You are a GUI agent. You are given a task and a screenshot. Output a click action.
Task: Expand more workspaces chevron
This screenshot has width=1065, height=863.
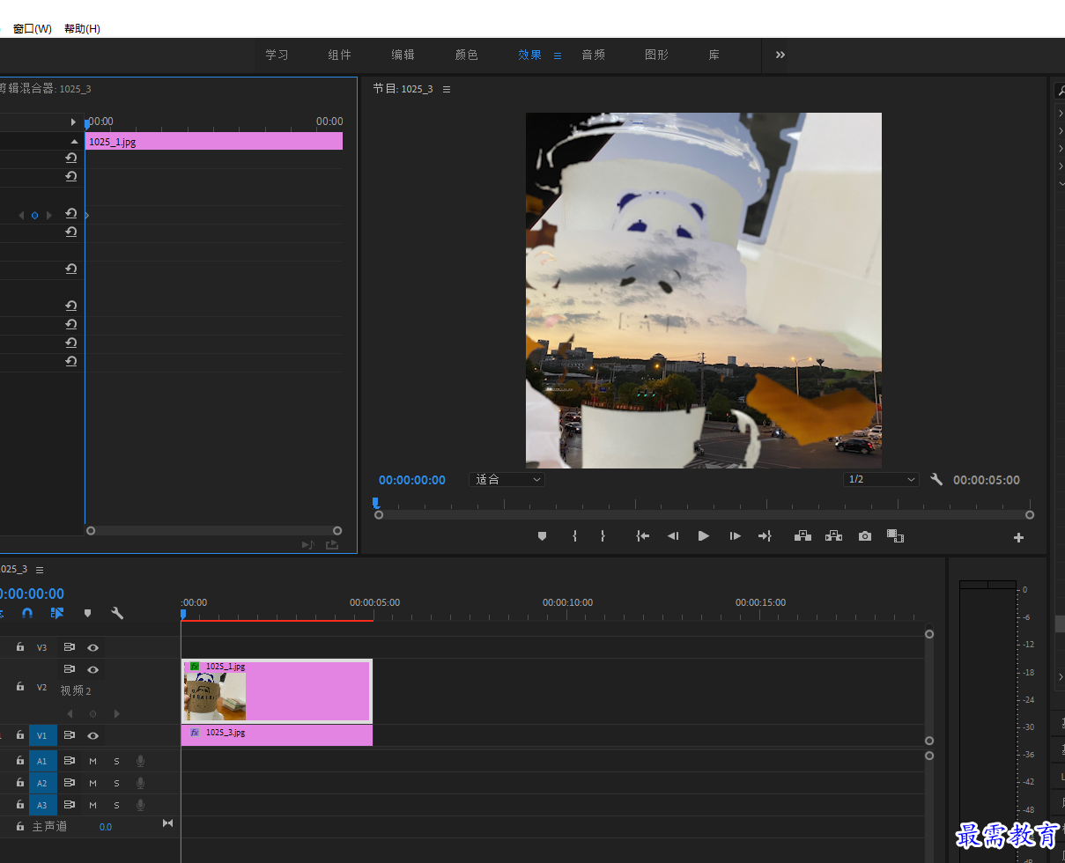point(780,55)
